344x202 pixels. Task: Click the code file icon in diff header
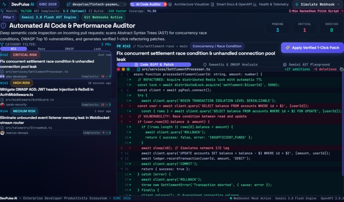138,69
